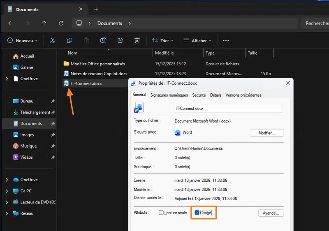Open the Trier sort dropdown
The height and width of the screenshot is (231, 329).
pos(162,41)
